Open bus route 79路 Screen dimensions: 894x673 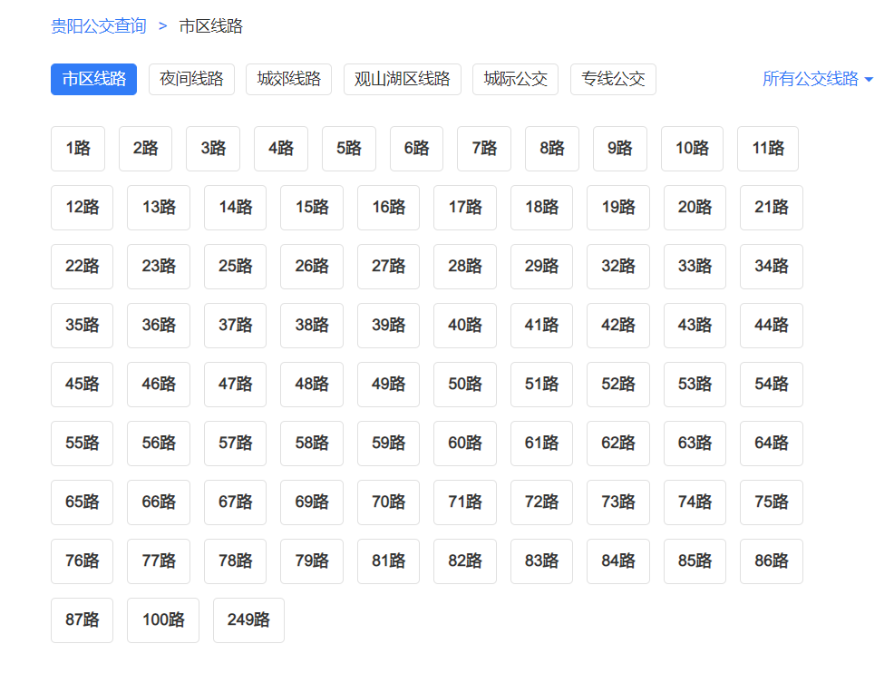312,561
